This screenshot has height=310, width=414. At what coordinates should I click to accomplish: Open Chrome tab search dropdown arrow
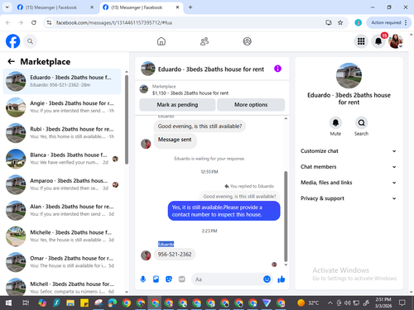[x=7, y=7]
